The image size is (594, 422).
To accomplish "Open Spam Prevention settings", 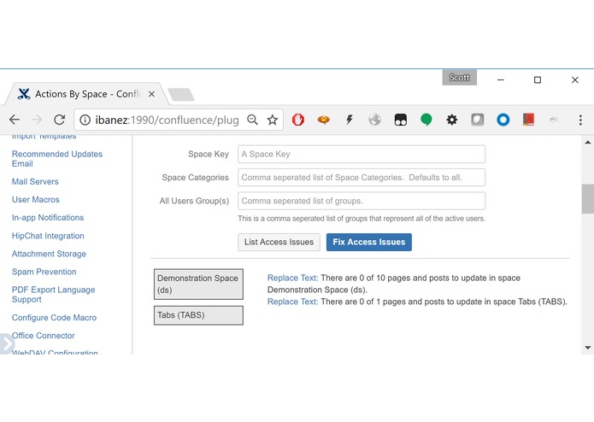I will coord(44,272).
